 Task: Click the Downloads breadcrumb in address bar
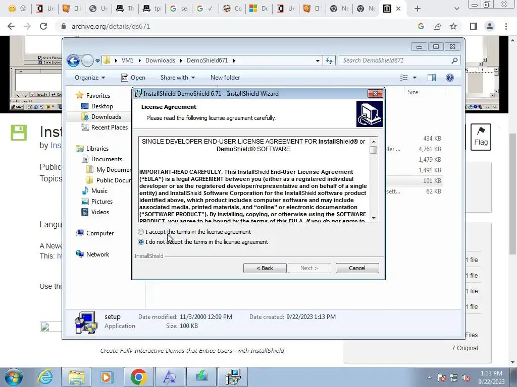[x=160, y=60]
